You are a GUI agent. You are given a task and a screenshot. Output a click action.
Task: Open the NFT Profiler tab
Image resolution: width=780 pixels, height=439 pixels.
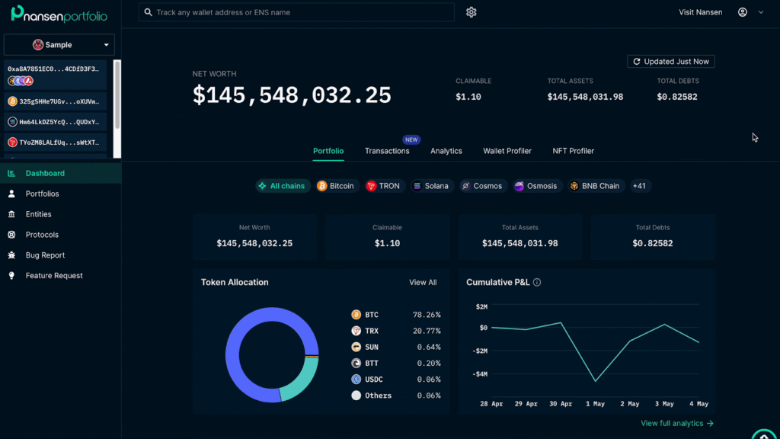[x=573, y=151]
